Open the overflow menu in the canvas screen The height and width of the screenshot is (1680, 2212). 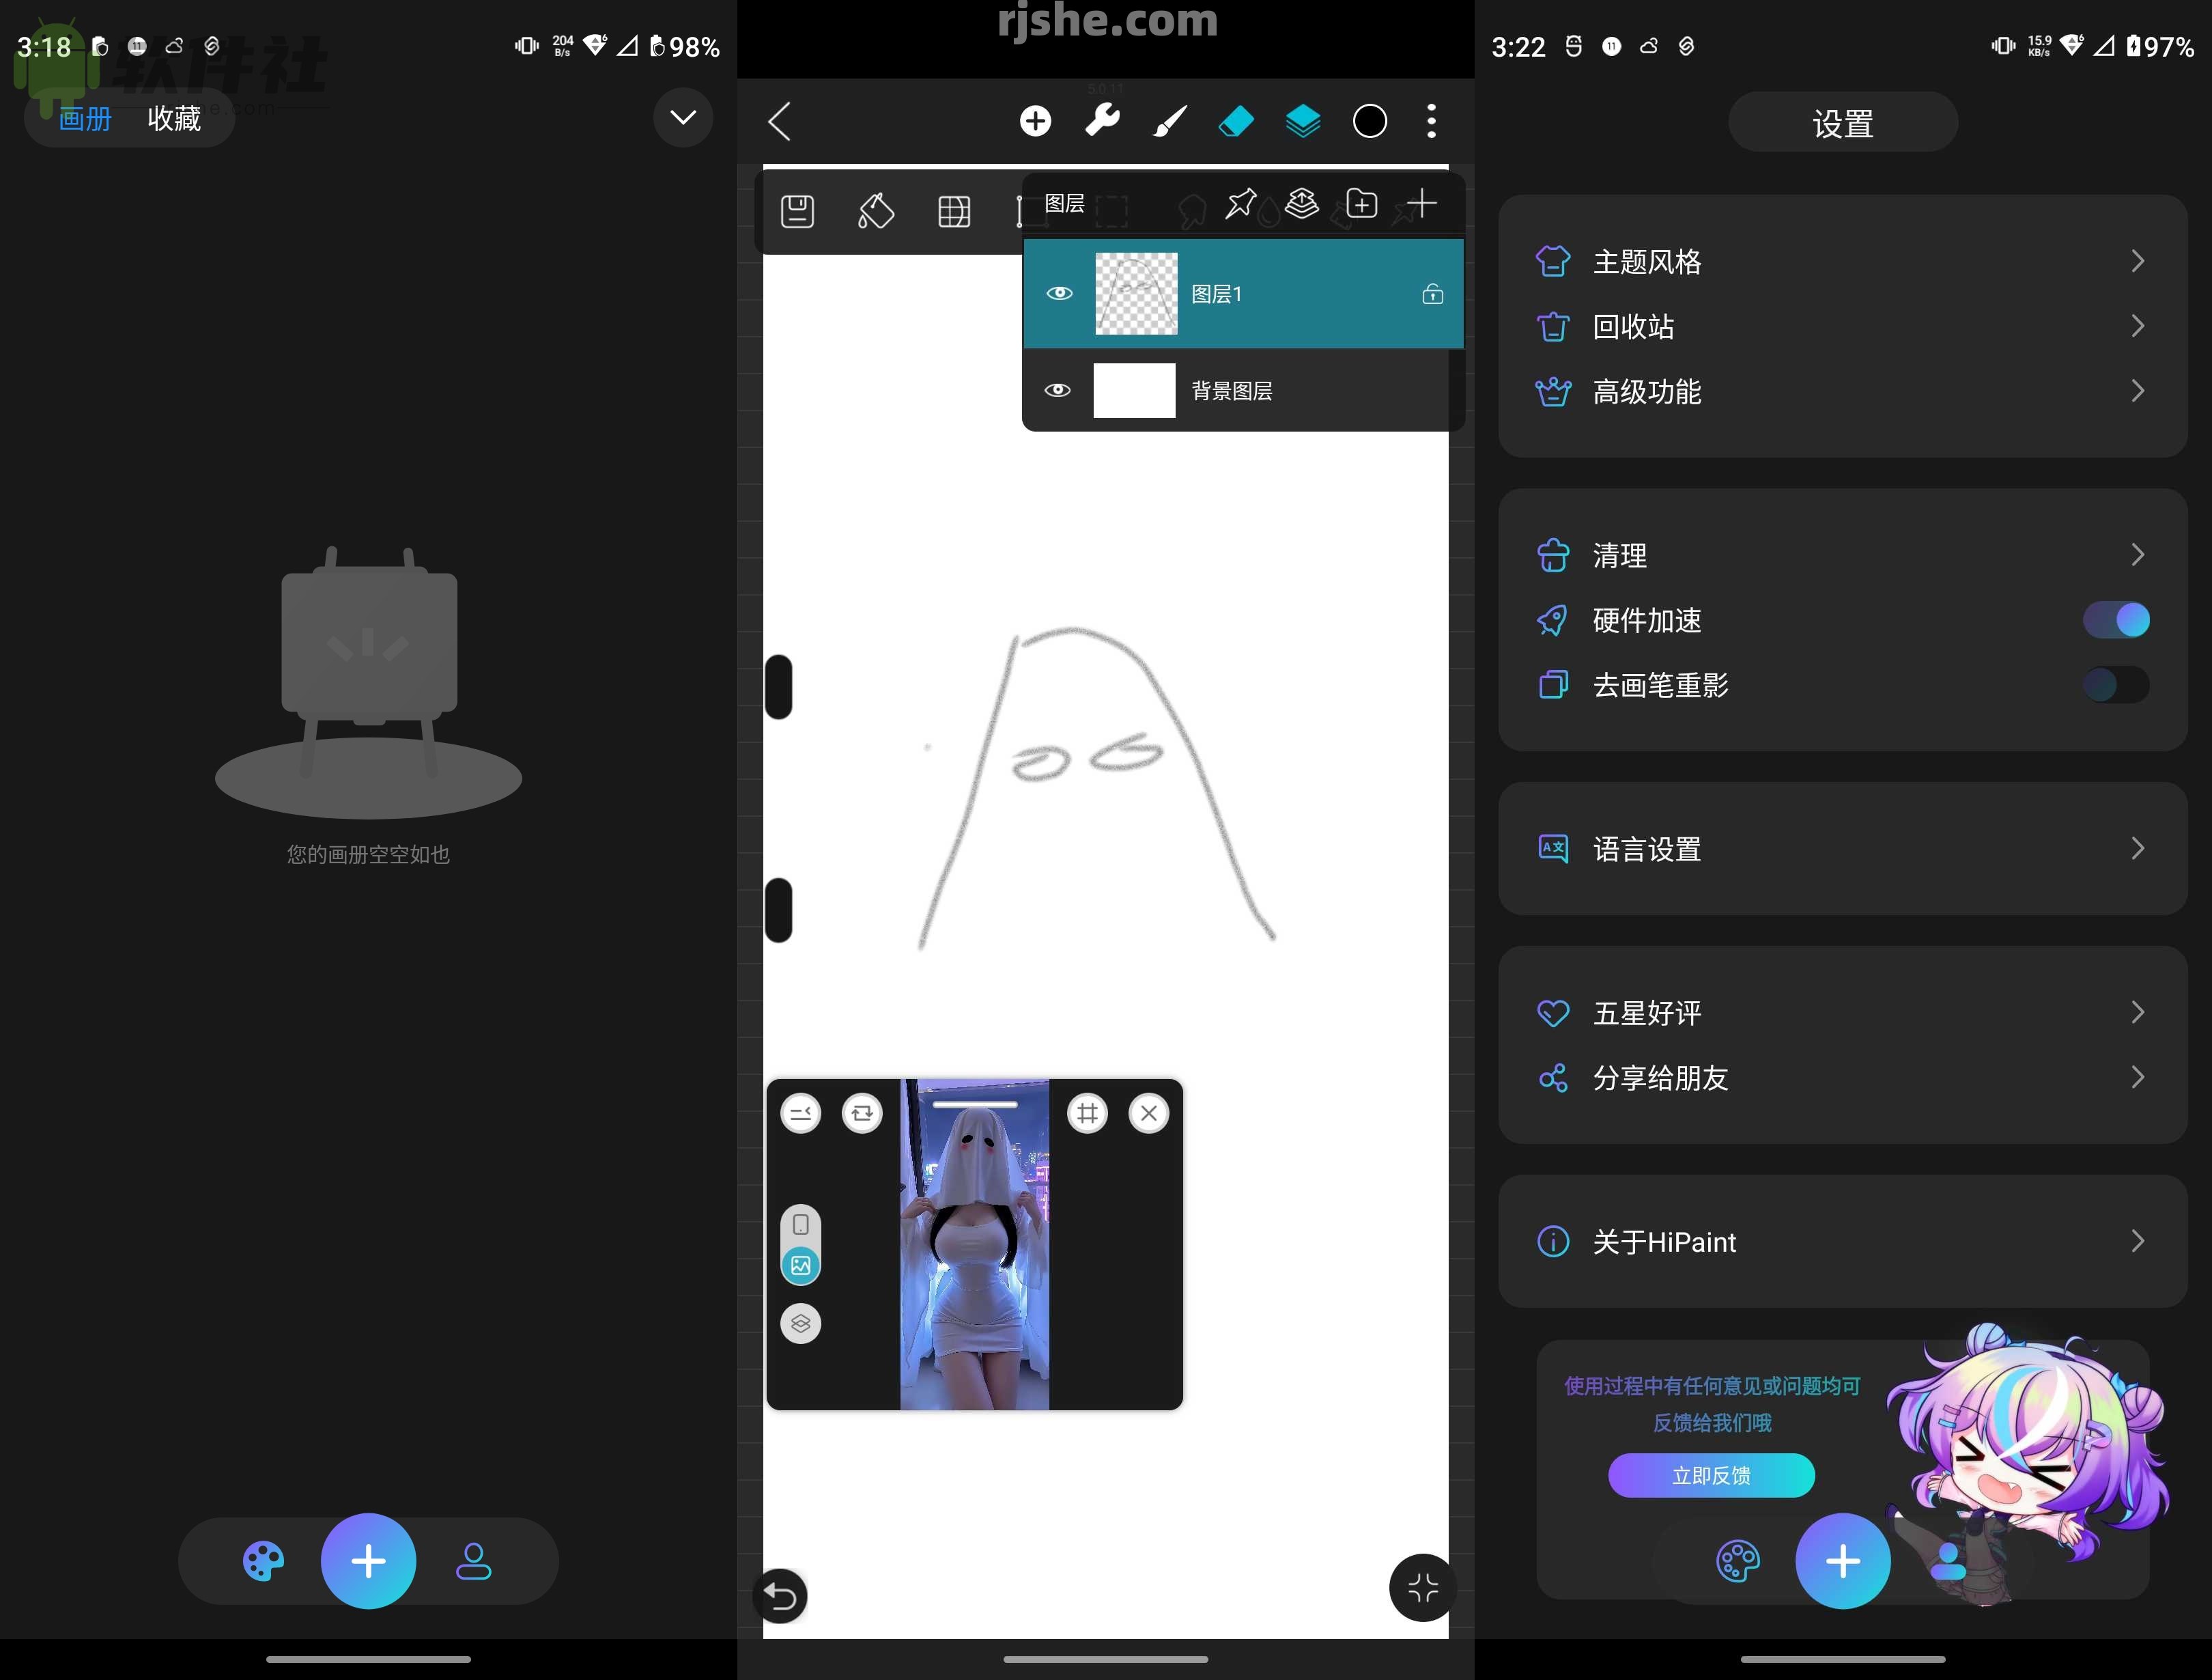(1431, 120)
